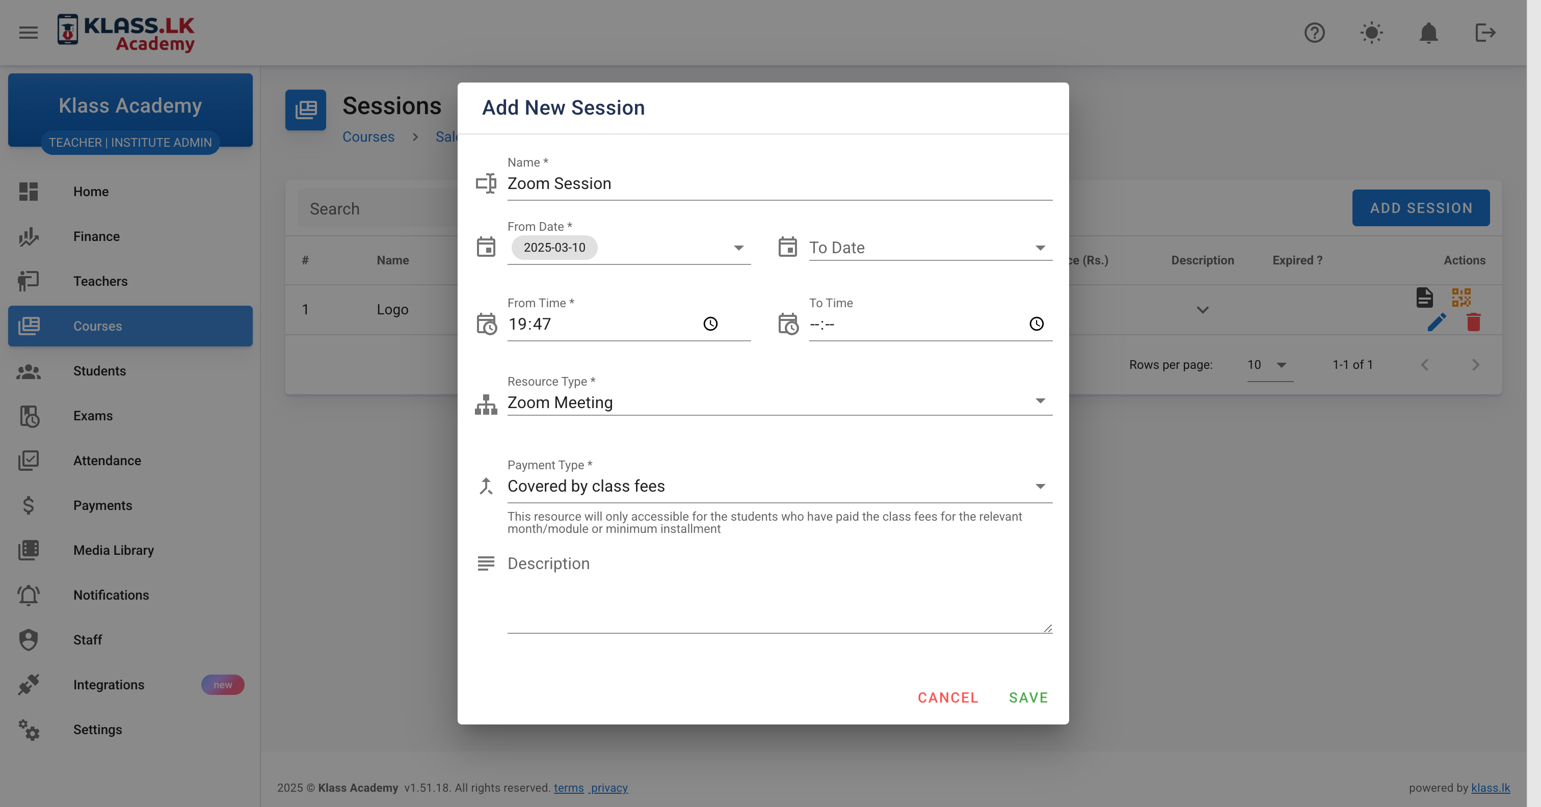1541x807 pixels.
Task: Go to Students in sidebar
Action: [99, 371]
